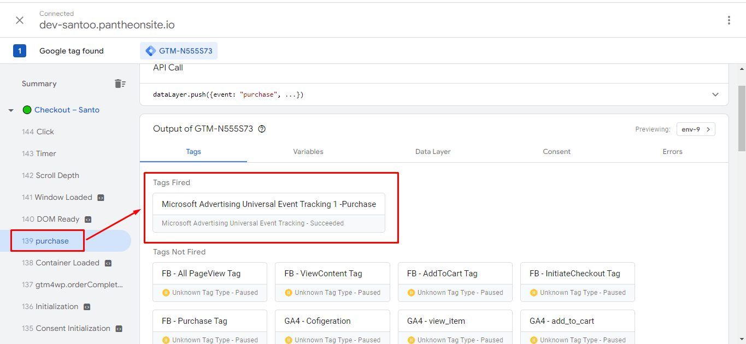Close the Tag Assistant debug panel

point(20,20)
